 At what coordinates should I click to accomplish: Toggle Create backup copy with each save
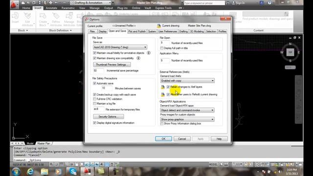click(94, 94)
